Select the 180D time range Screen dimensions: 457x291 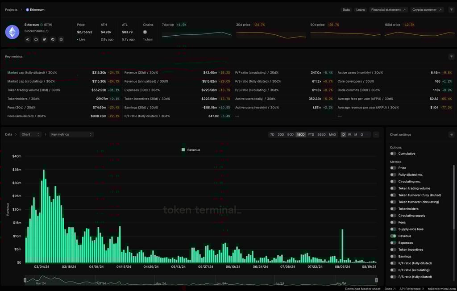pos(300,134)
